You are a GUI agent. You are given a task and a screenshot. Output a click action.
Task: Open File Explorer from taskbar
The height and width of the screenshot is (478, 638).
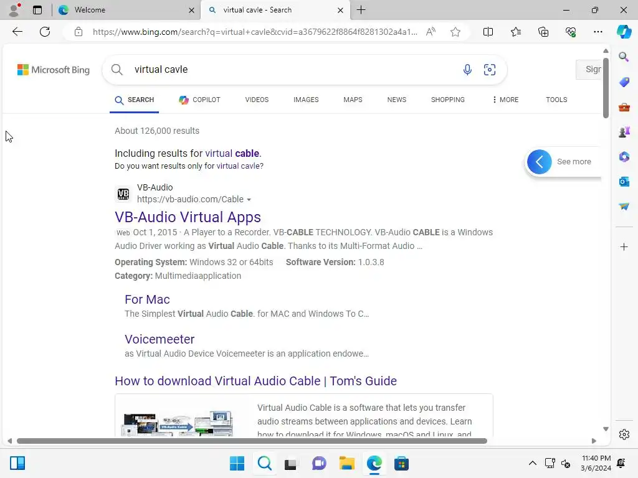point(346,463)
